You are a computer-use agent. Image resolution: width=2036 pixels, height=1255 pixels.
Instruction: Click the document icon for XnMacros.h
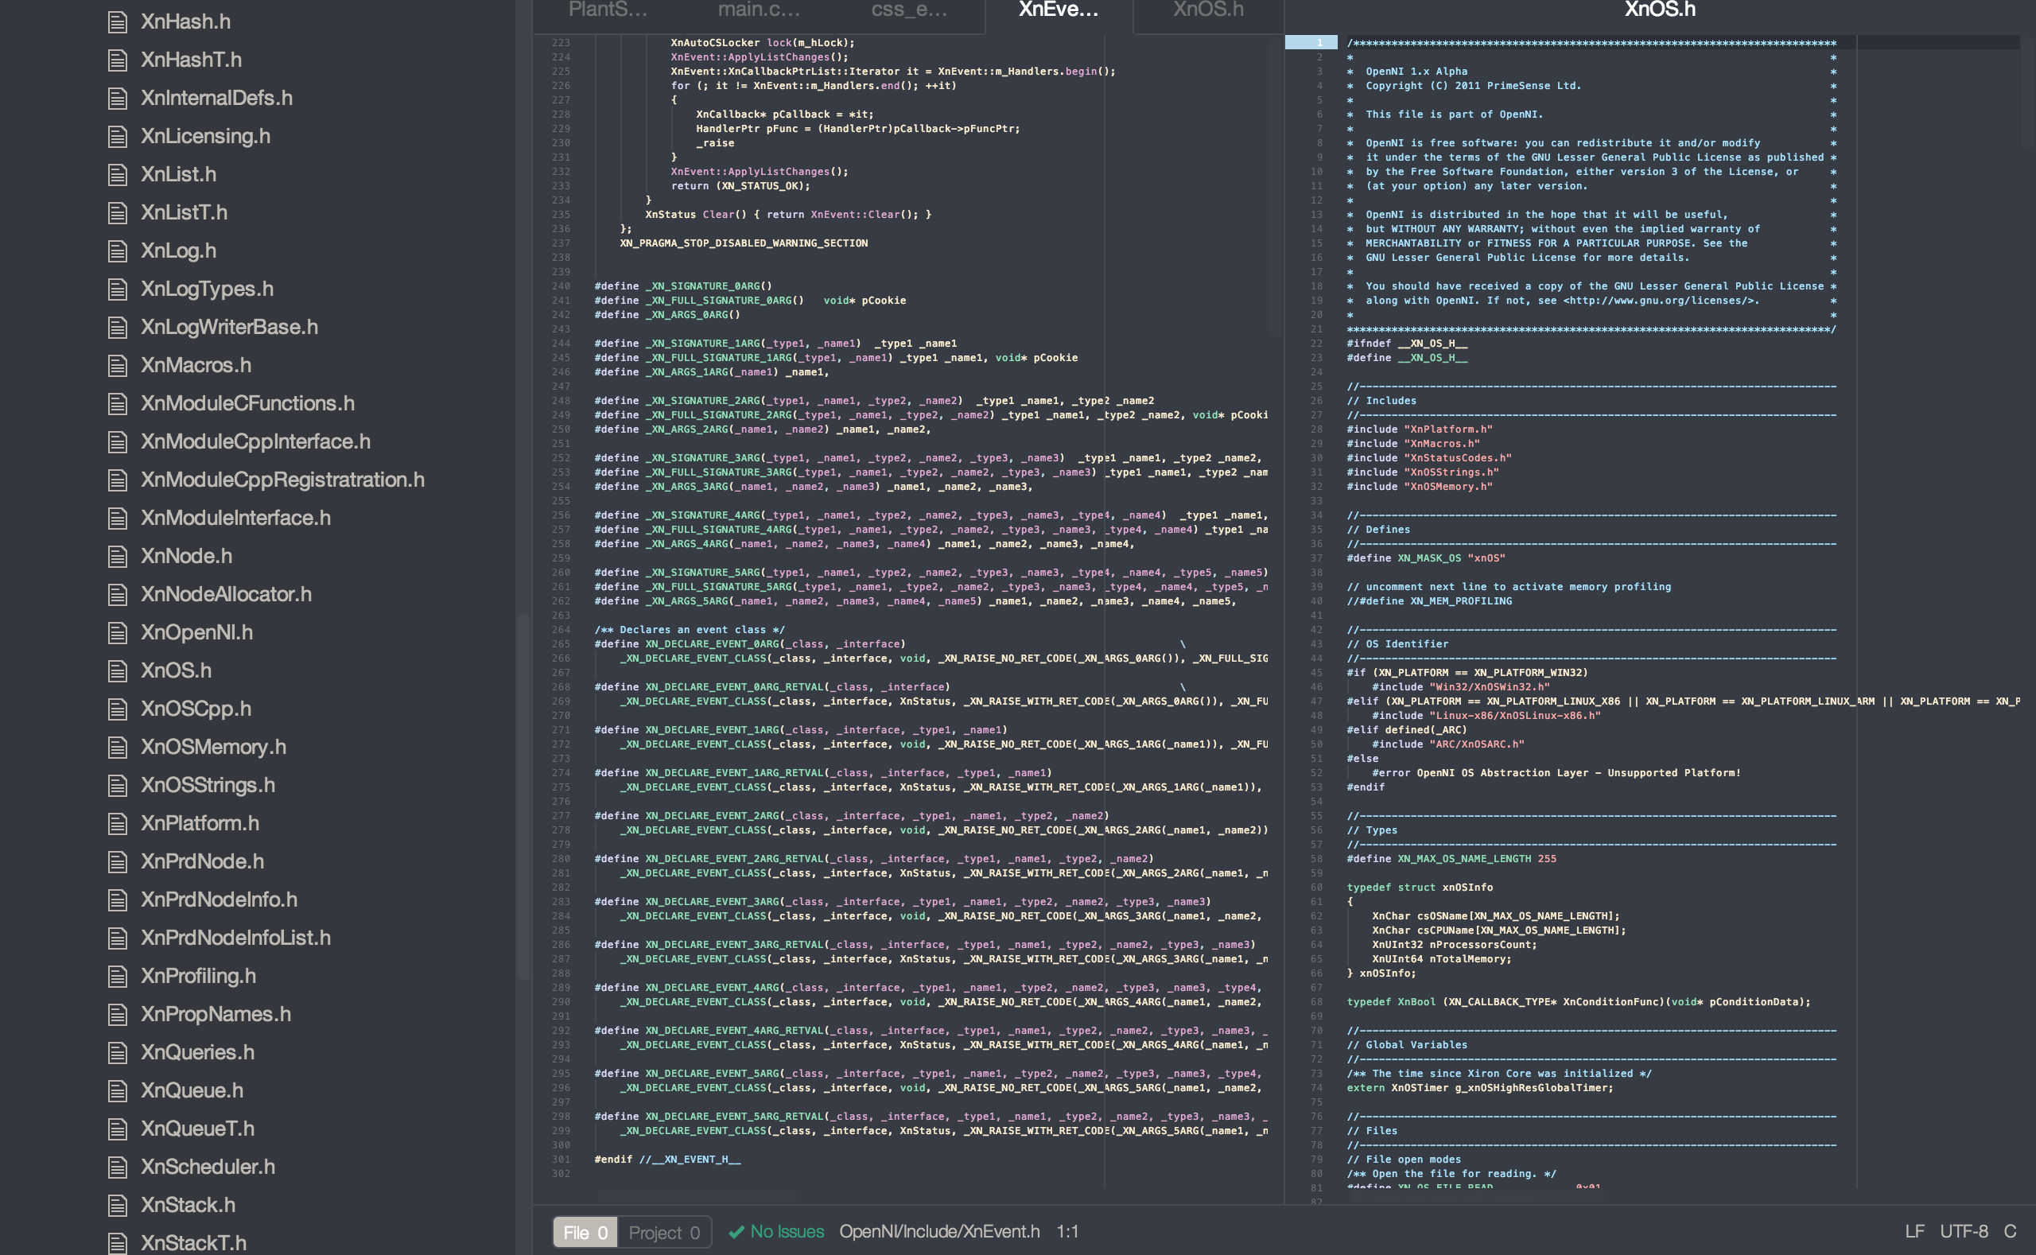click(x=118, y=365)
